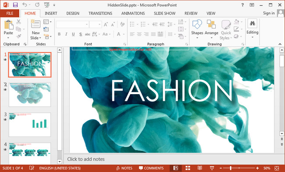Open the FILE tab
Viewport: 285px width, 172px height.
[x=10, y=14]
